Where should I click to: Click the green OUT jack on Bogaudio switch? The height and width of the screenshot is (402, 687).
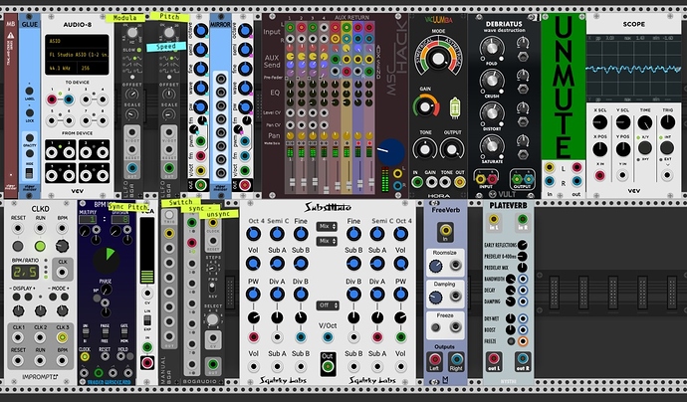[213, 364]
